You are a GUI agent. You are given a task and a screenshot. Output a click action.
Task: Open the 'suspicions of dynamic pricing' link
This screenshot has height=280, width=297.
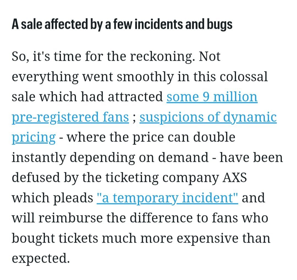208,117
